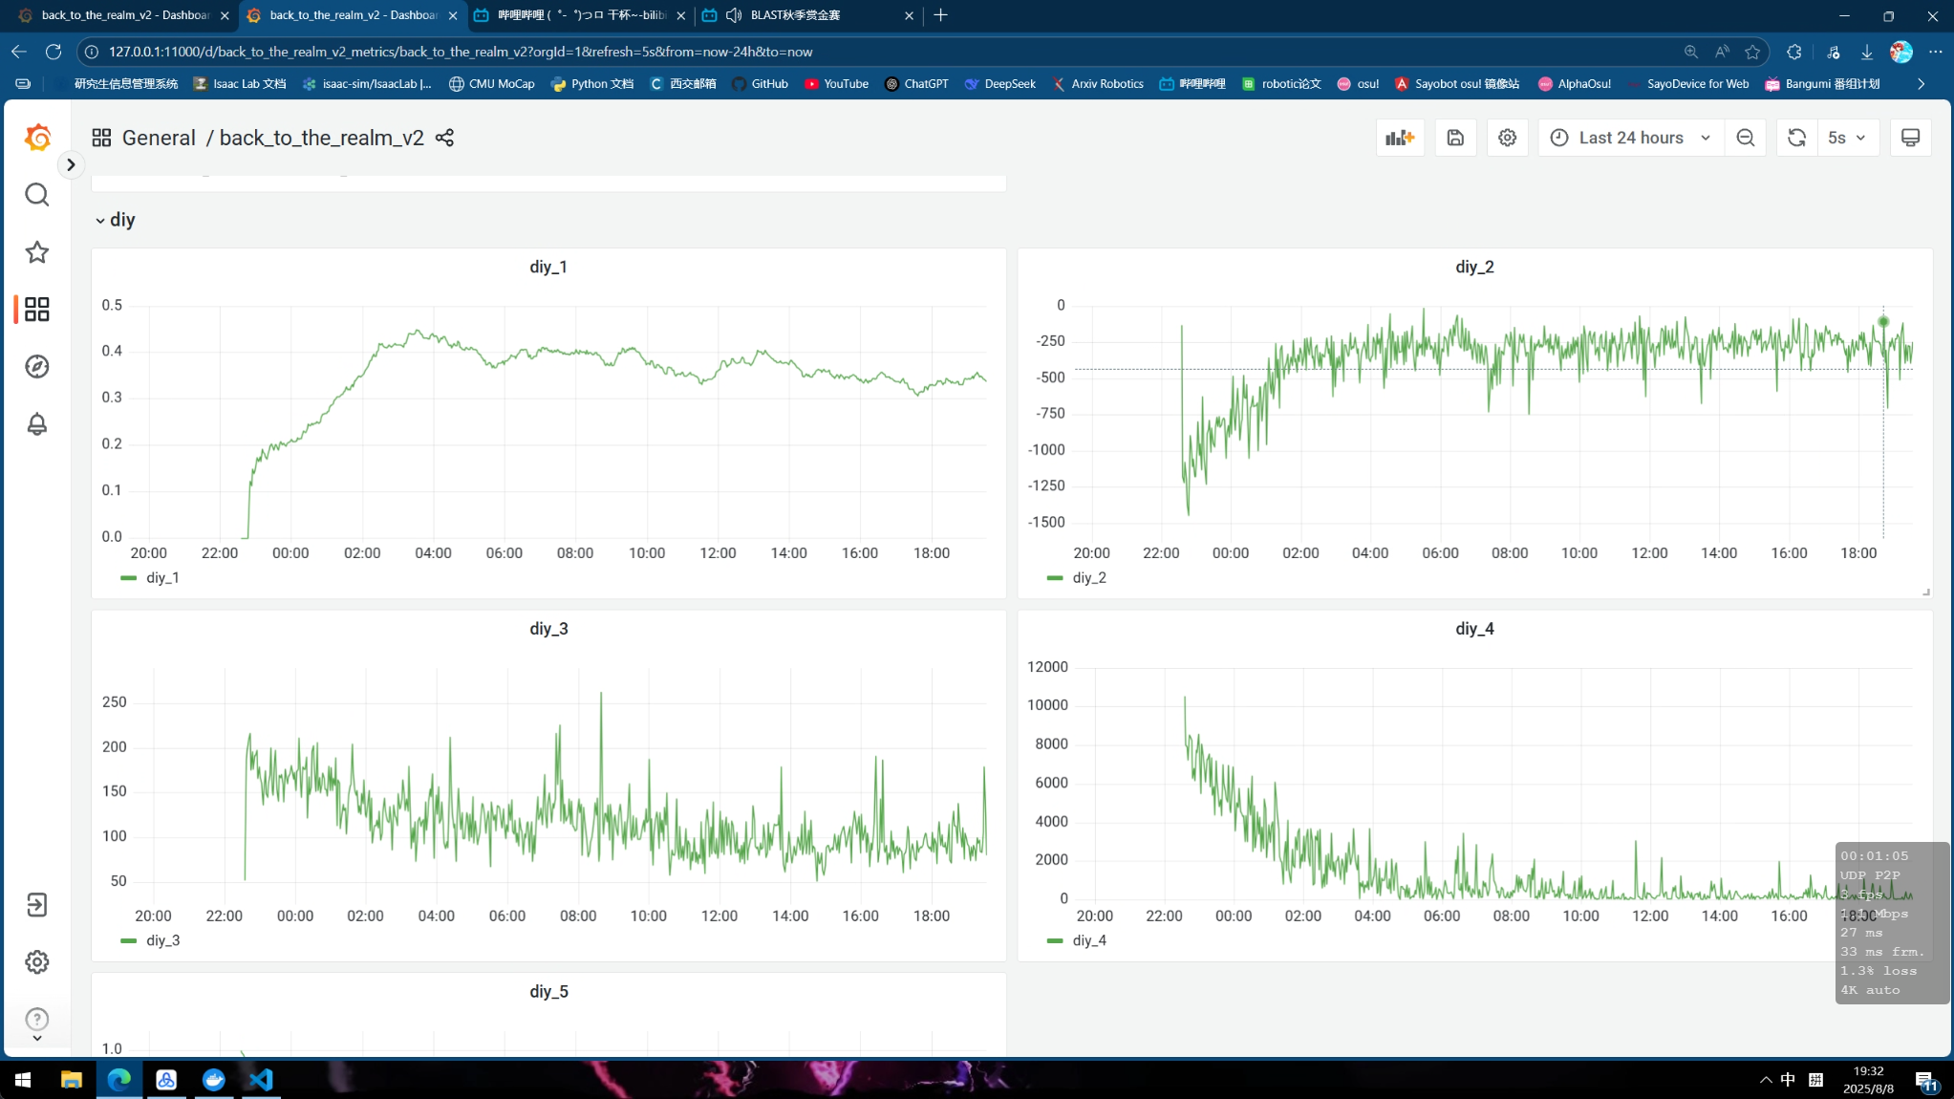Zoom out the time range
1954x1099 pixels.
pos(1746,138)
